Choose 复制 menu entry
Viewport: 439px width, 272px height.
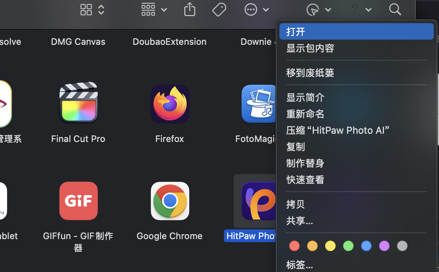(357, 146)
